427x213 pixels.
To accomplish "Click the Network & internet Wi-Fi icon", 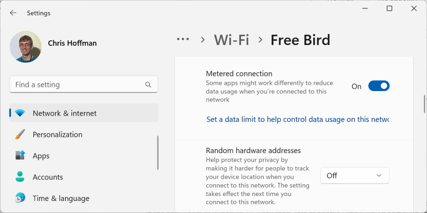I will point(20,113).
